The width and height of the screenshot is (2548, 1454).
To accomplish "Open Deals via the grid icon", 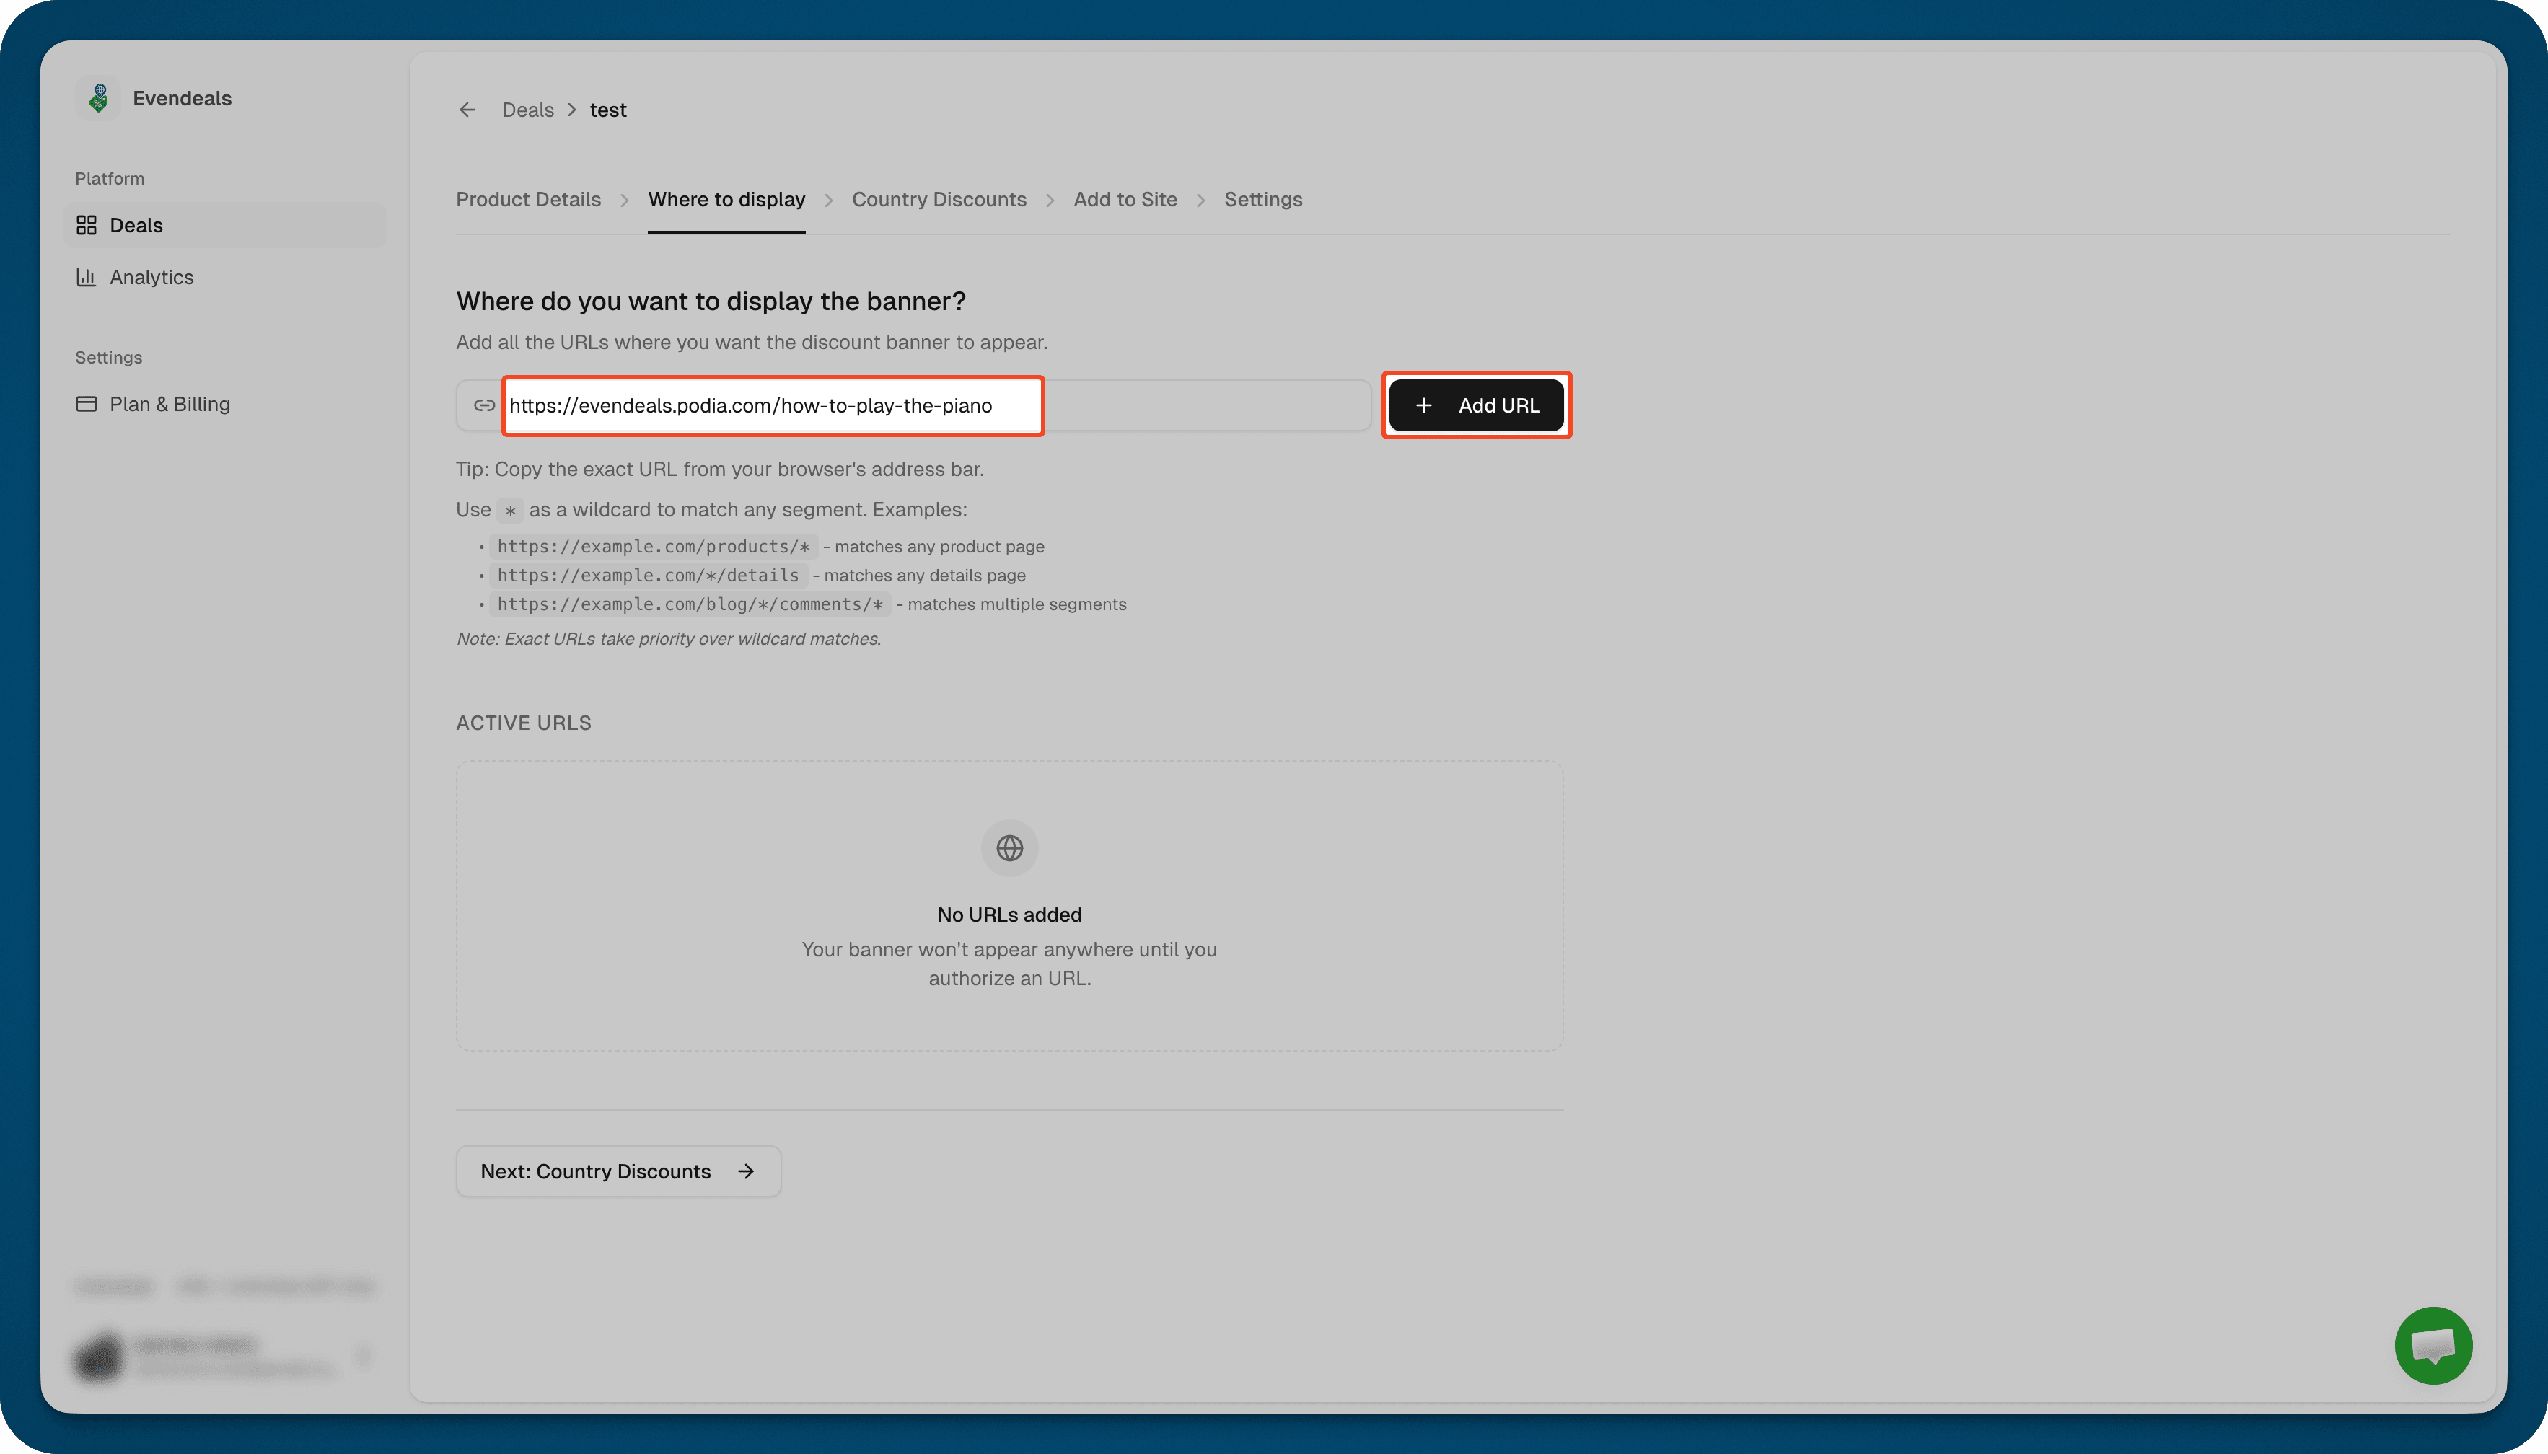I will [87, 225].
